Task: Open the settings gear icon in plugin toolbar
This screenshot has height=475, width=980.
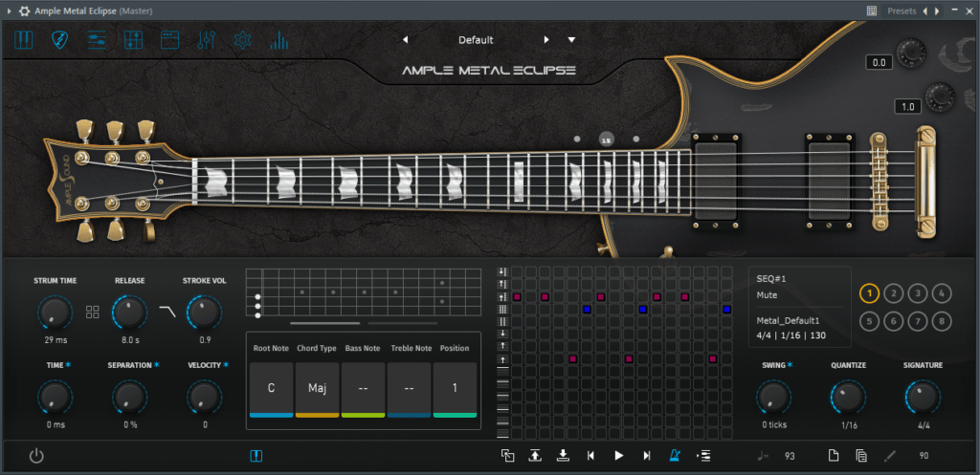Action: pyautogui.click(x=242, y=40)
